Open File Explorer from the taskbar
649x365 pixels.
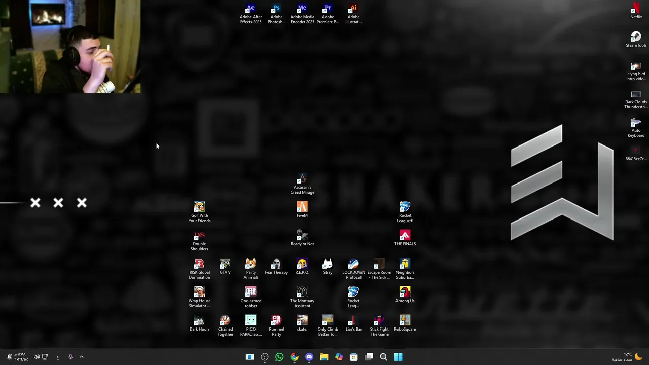[324, 357]
